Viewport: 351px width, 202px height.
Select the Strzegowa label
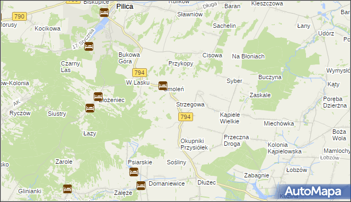(x=190, y=104)
